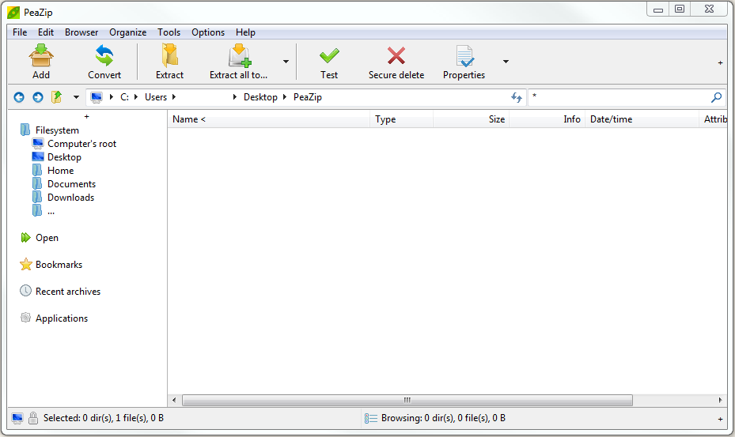Click the horizontal scrollbar thumb
The image size is (735, 437).
[407, 401]
